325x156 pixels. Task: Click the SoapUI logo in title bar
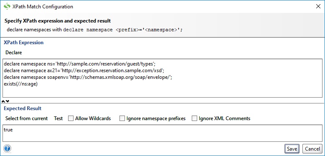(7, 6)
